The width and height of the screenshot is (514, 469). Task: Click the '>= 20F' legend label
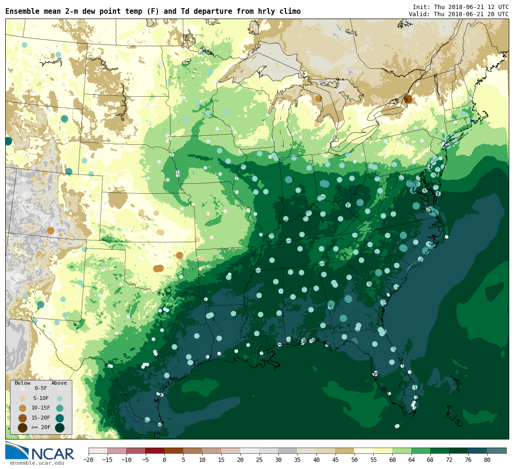point(41,427)
